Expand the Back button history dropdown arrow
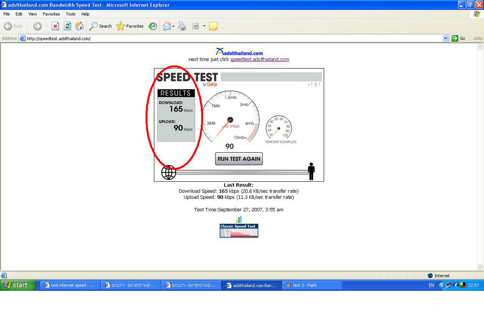The height and width of the screenshot is (320, 484). point(27,26)
